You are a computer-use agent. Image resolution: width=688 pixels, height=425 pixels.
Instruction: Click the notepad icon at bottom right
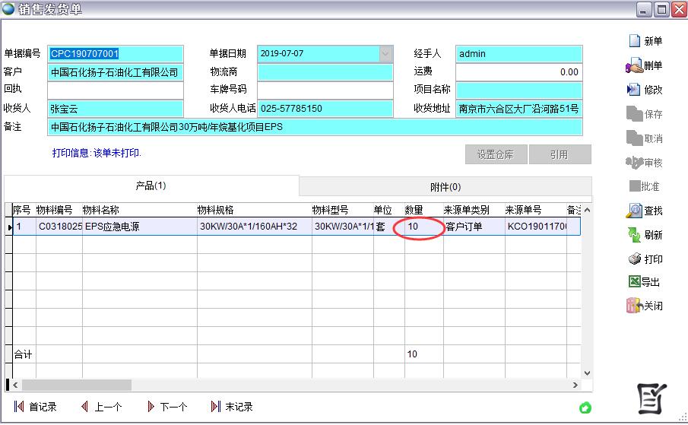(x=651, y=398)
